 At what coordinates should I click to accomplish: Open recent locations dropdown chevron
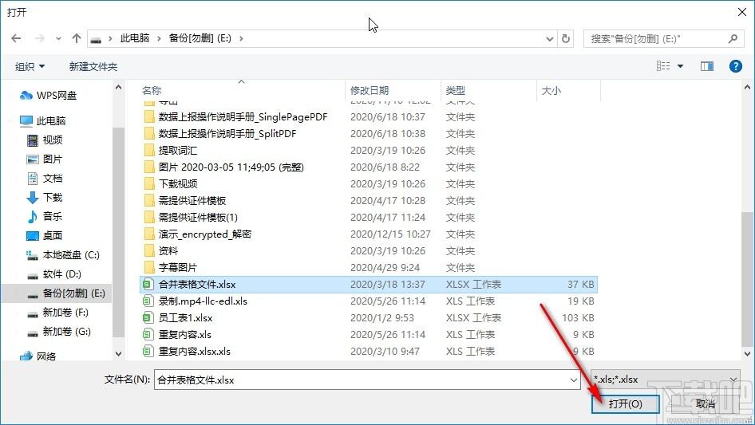58,39
